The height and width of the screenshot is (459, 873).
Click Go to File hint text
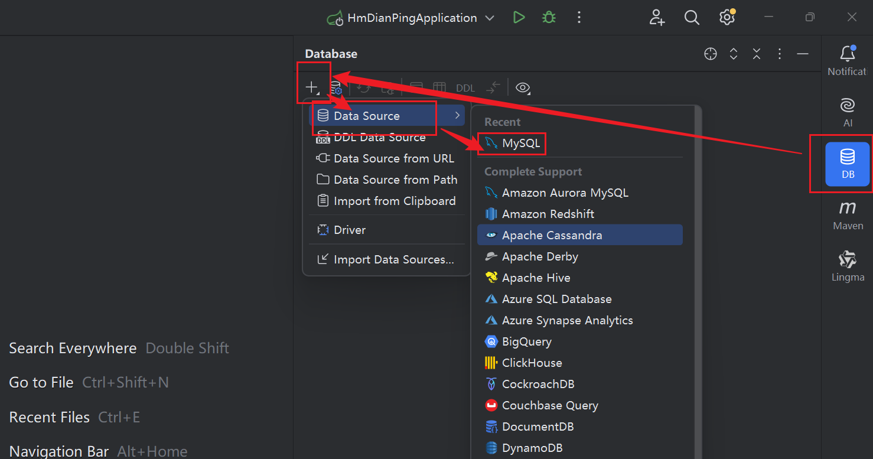coord(41,382)
